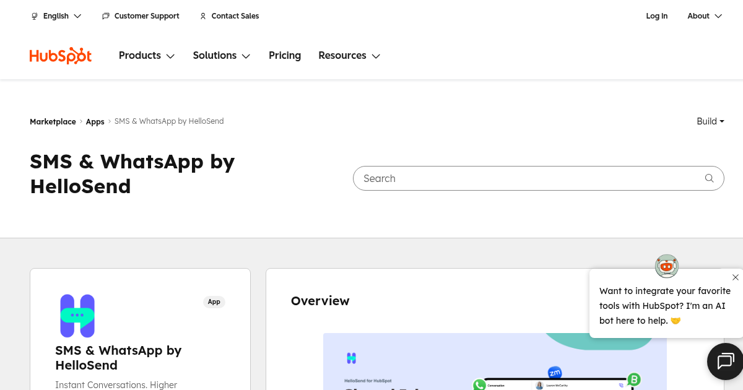This screenshot has width=743, height=390.
Task: Open the chat widget bubble
Action: click(725, 361)
